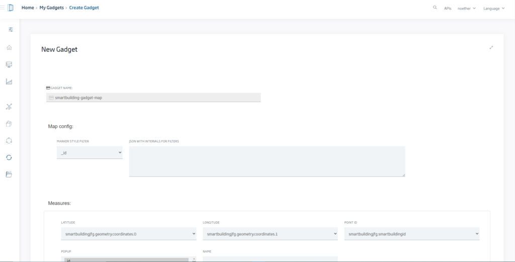This screenshot has height=262, width=515.
Task: Go to My Gadgets breadcrumb
Action: point(52,8)
